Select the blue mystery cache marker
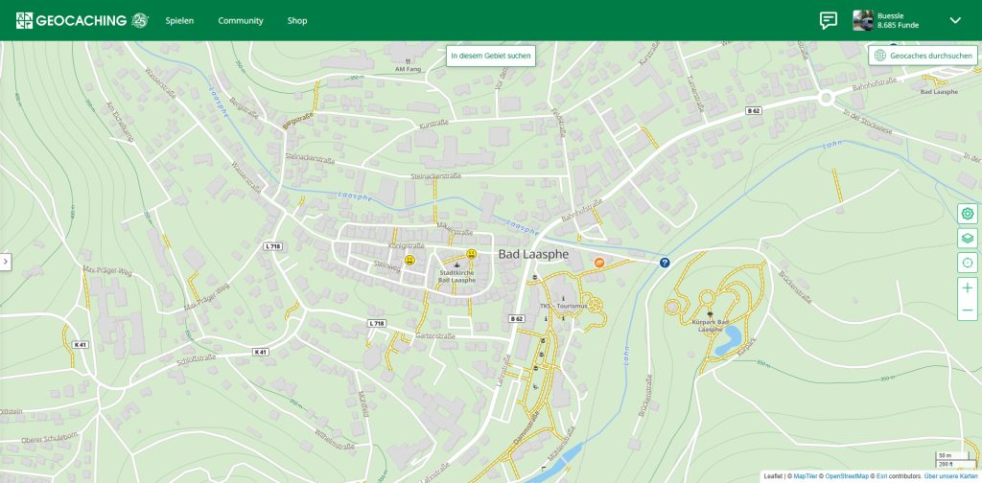This screenshot has width=982, height=483. tap(665, 262)
